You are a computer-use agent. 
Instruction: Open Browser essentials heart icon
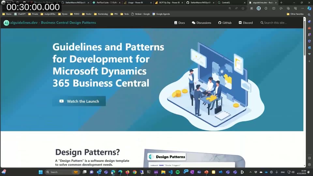pyautogui.click(x=295, y=8)
